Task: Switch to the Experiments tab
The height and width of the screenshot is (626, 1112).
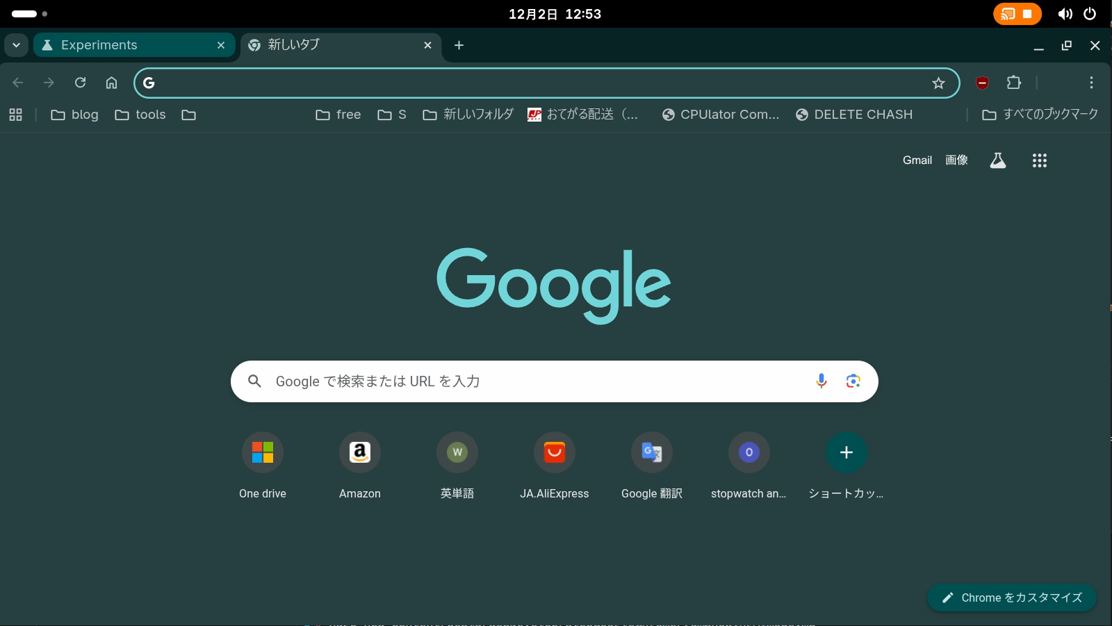Action: (x=125, y=45)
